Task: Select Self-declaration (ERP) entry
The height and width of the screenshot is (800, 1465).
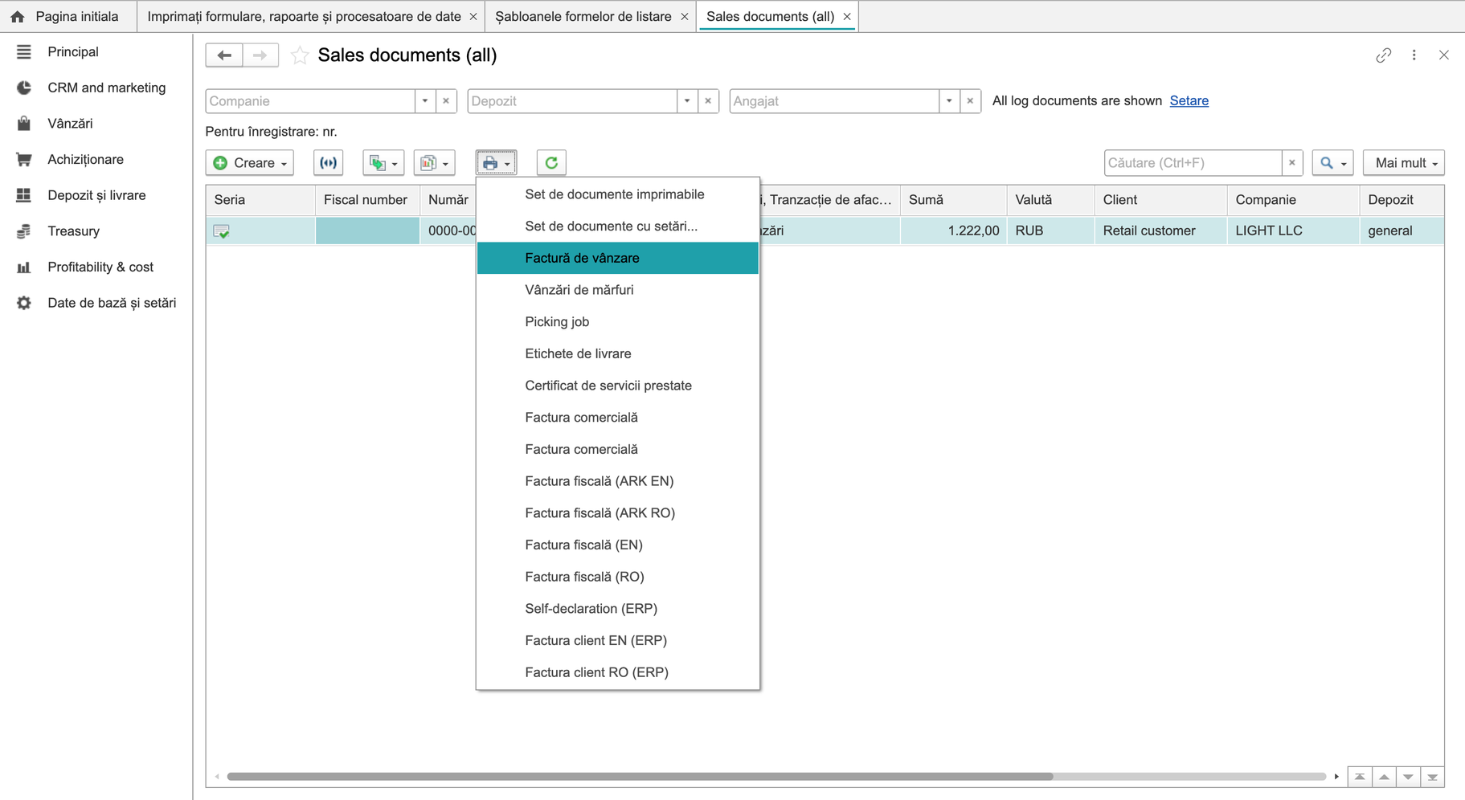Action: tap(618, 609)
